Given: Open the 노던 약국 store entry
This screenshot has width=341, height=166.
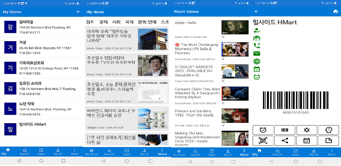Looking at the screenshot, I should 41,109.
